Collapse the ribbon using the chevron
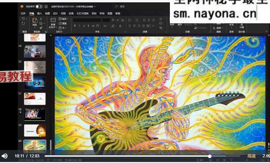The image size is (270, 163). [267, 31]
